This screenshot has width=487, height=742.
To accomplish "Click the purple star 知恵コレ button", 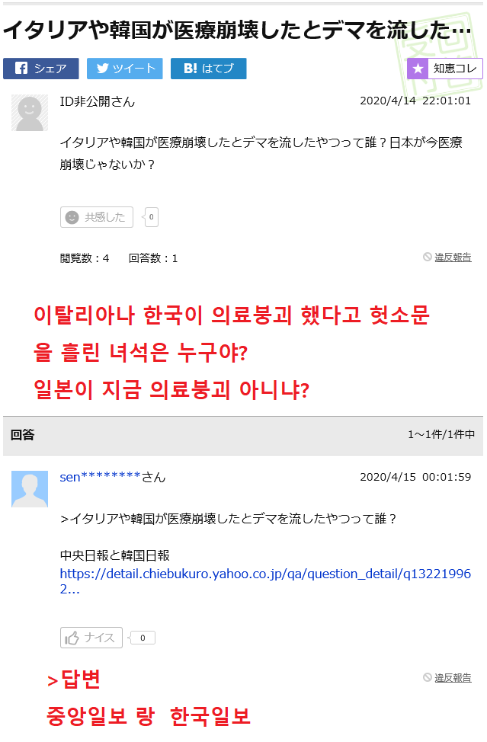I will click(x=444, y=69).
